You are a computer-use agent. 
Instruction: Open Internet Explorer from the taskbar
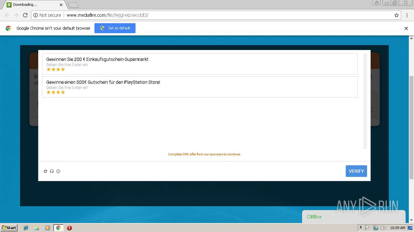[x=26, y=228]
